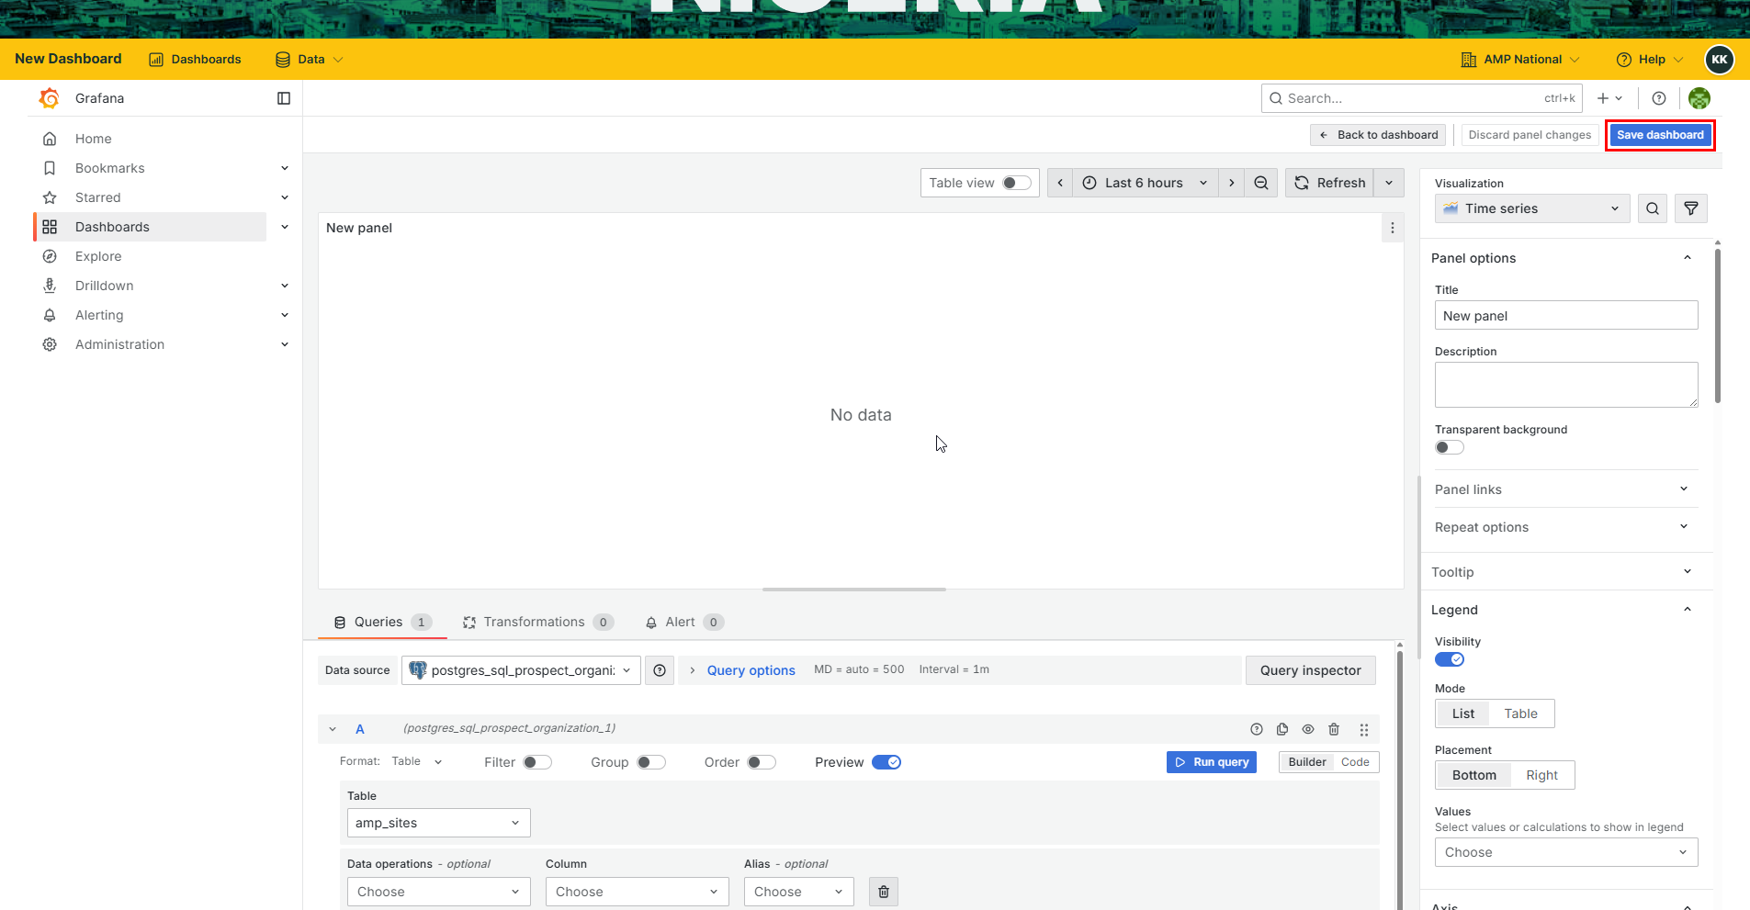This screenshot has width=1750, height=910.
Task: Open Column Choose dropdown
Action: [637, 892]
